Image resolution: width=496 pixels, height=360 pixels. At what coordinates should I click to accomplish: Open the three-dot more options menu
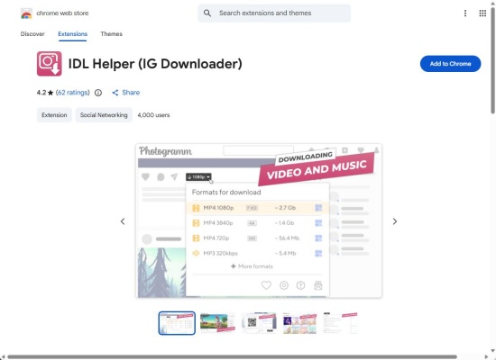(x=465, y=13)
